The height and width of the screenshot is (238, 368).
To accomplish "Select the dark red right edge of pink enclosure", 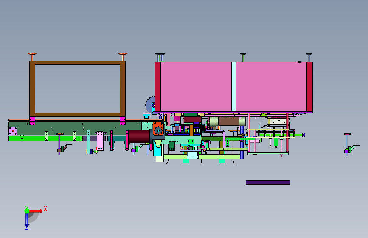I will 309,87.
